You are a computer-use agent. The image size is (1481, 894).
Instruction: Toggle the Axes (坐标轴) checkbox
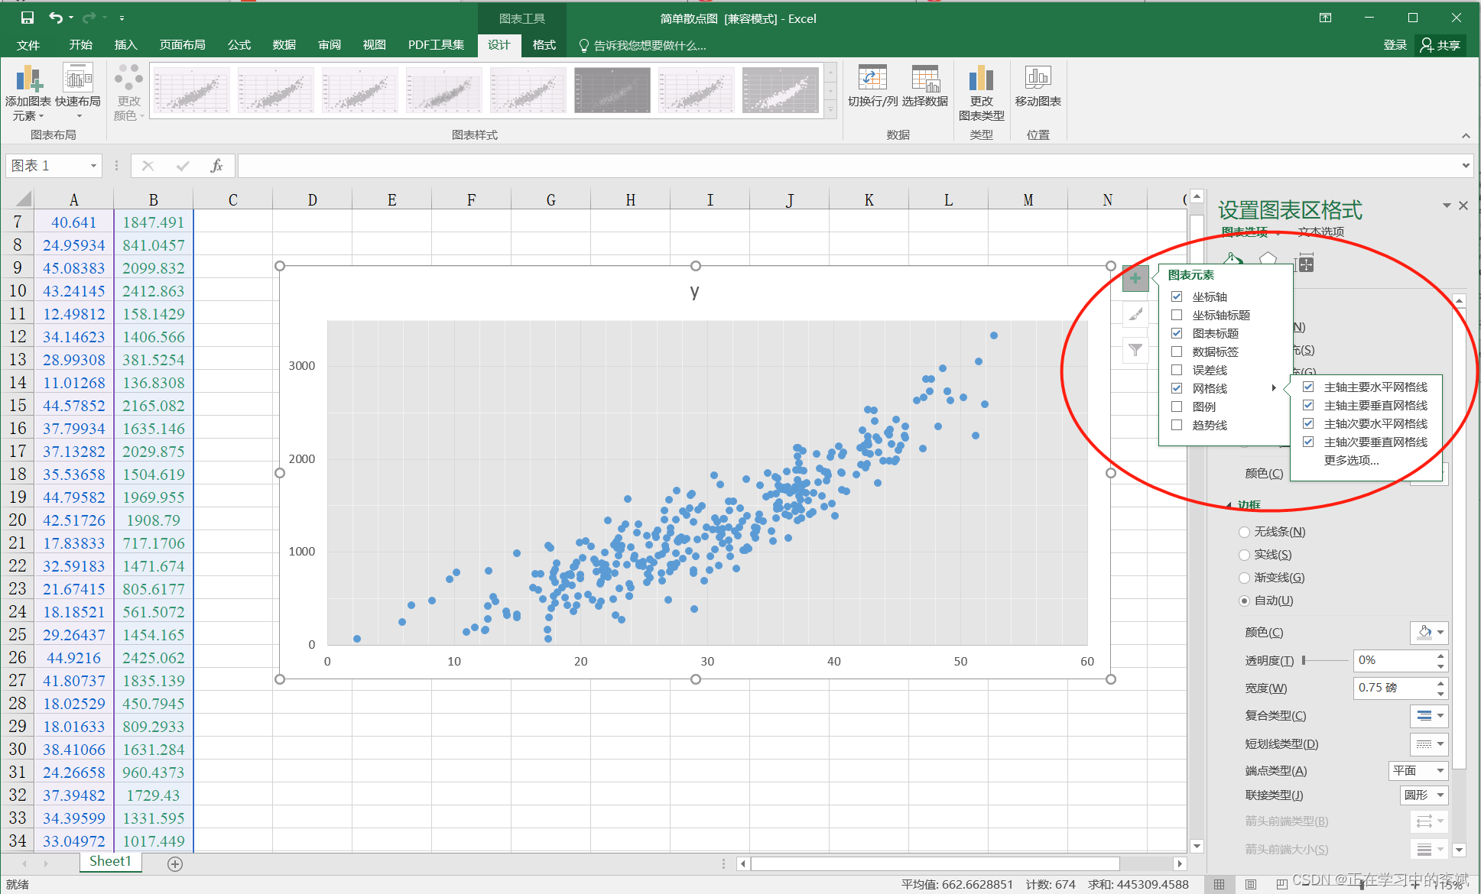(x=1177, y=296)
